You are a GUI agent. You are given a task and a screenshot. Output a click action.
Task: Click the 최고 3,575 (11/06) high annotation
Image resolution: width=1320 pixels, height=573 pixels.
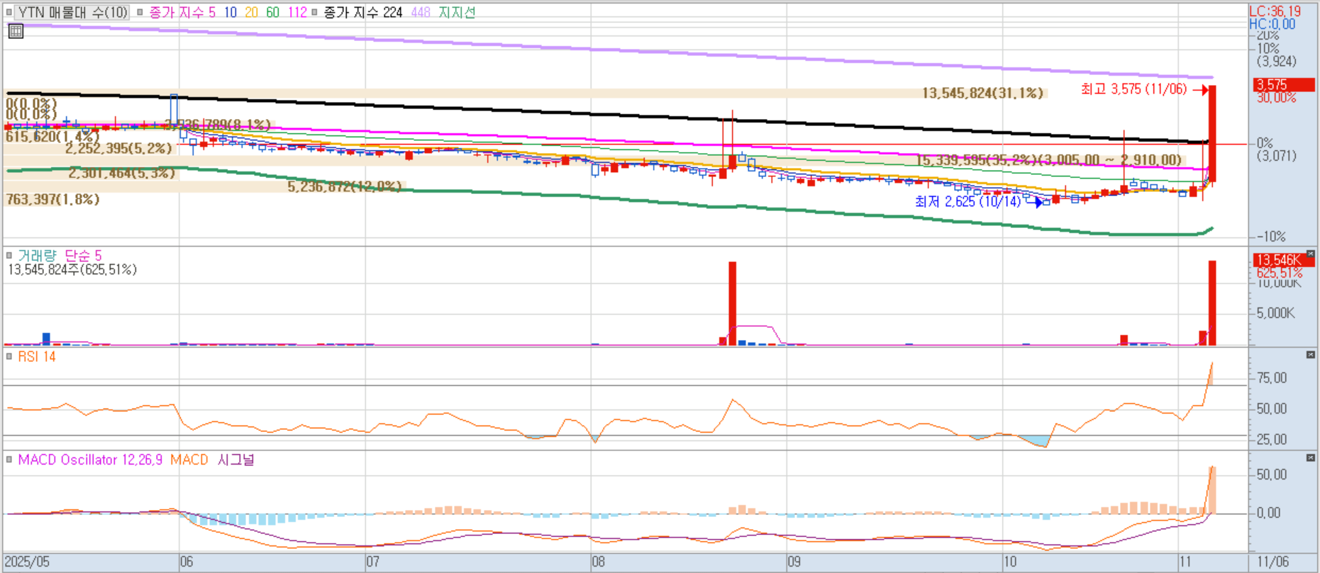[1133, 89]
